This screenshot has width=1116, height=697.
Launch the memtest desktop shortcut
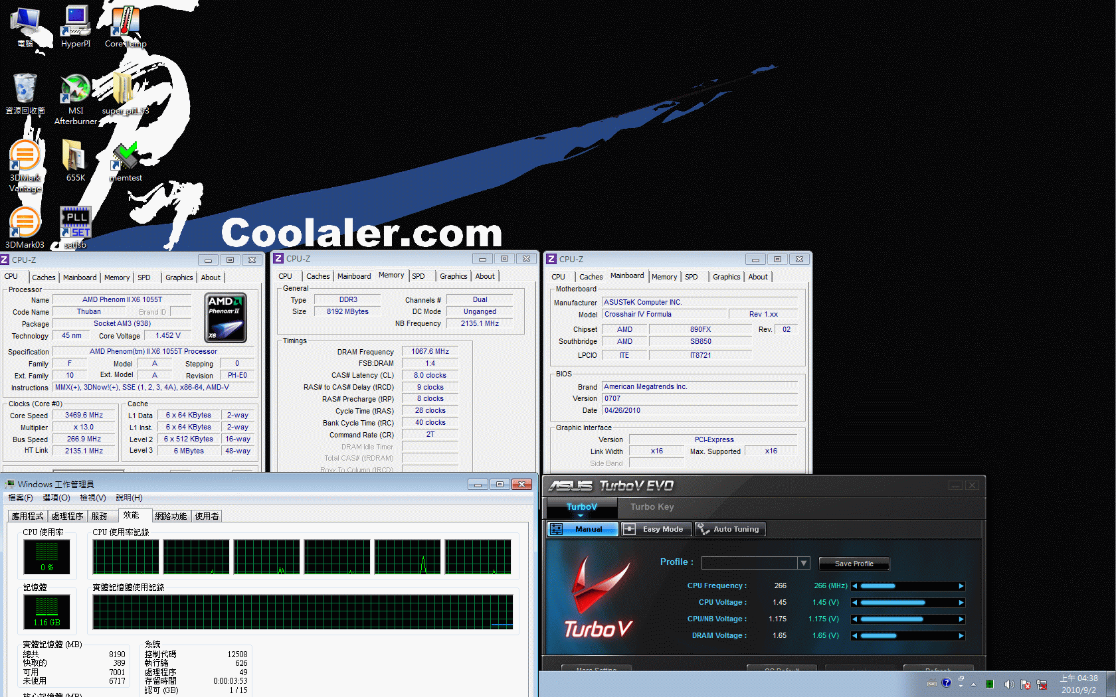tap(126, 161)
